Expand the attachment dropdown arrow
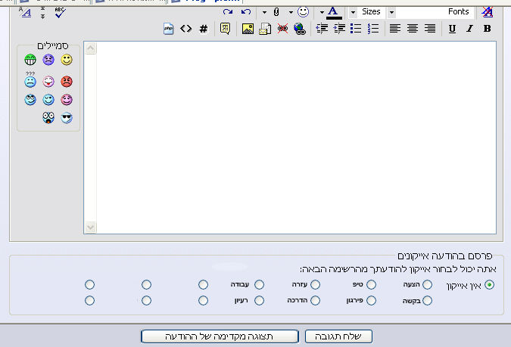The image size is (511, 347). click(x=264, y=12)
